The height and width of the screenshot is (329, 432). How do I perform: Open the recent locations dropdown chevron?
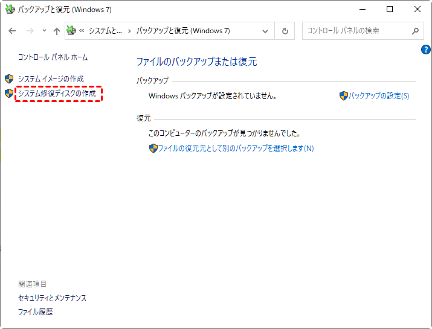[x=44, y=31]
